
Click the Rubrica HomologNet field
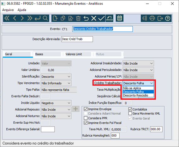pyautogui.click(x=115, y=135)
